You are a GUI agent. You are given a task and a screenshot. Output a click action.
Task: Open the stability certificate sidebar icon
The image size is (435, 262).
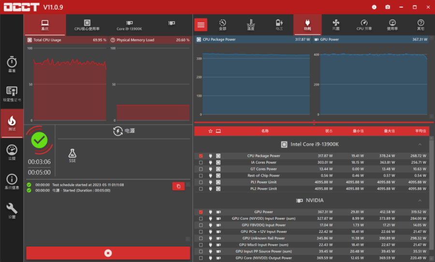[x=12, y=94]
